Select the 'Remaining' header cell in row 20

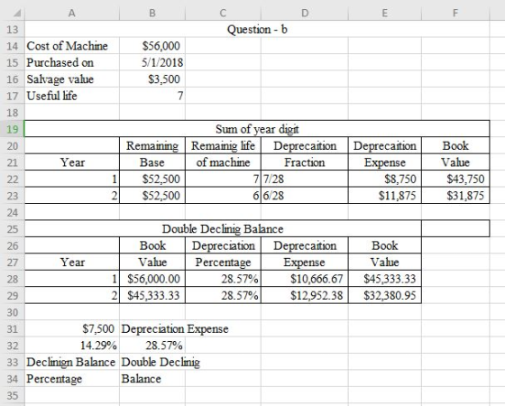pos(152,145)
